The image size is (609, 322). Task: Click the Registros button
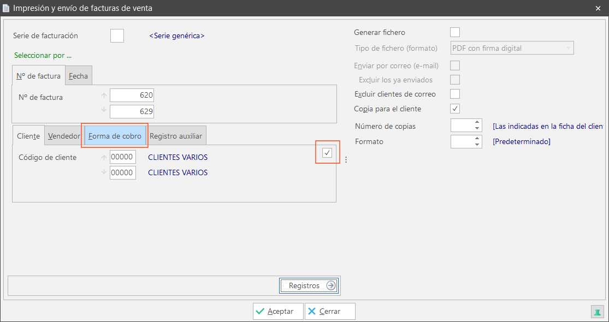[x=309, y=285]
